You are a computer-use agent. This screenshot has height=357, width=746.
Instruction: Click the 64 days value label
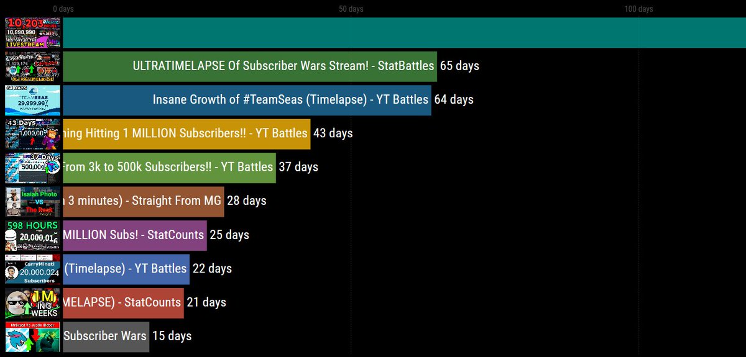pyautogui.click(x=454, y=99)
